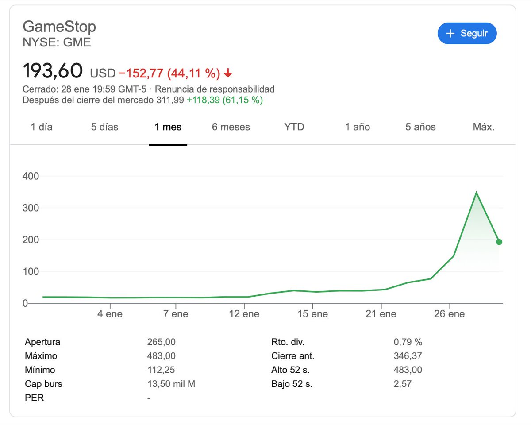Click the green endpoint dot on the chart
531x425 pixels.
coord(499,242)
